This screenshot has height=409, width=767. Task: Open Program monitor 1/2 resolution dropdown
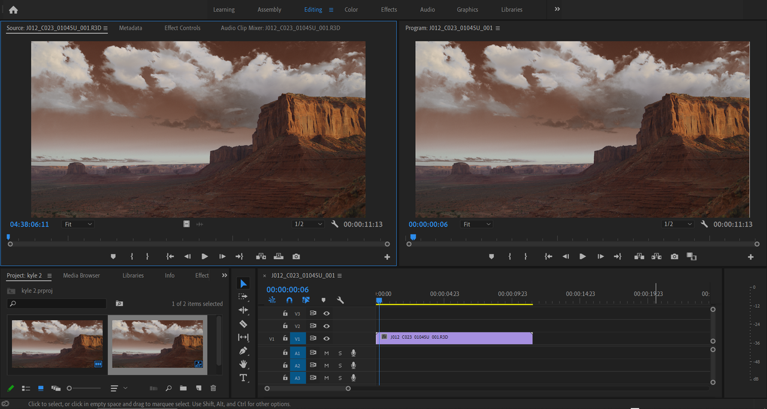[677, 224]
